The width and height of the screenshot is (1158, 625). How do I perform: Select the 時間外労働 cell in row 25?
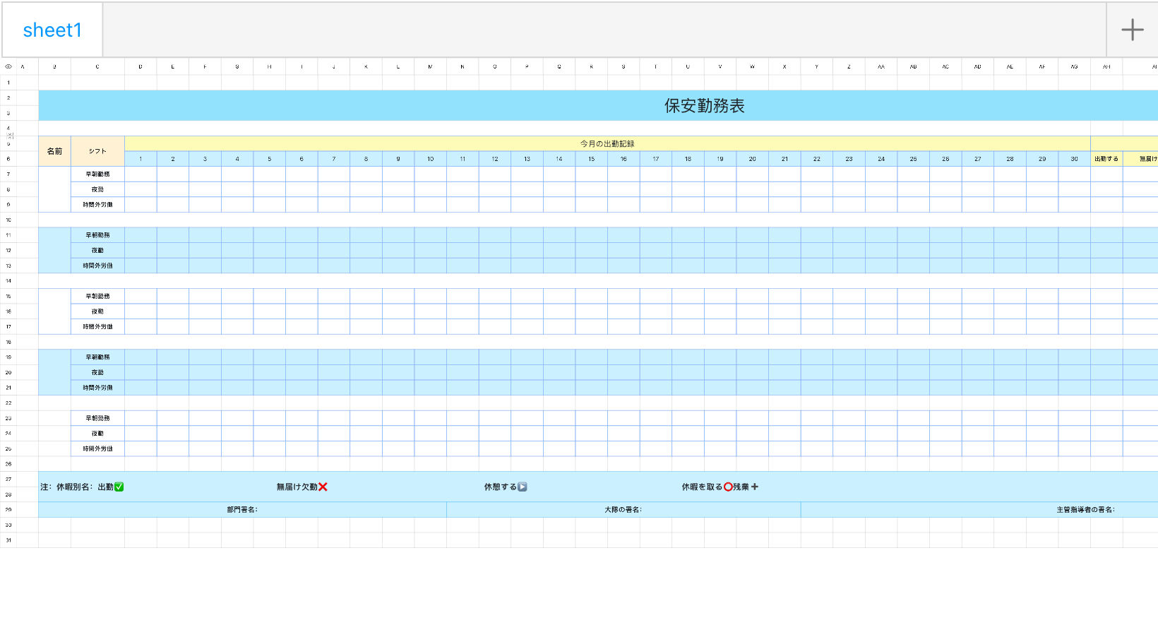coord(97,448)
